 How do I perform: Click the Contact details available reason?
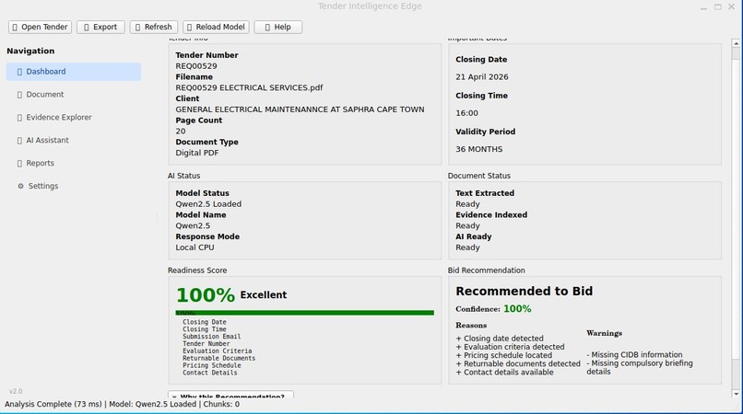[x=504, y=373]
